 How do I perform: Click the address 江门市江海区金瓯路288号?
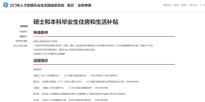(x=80, y=88)
